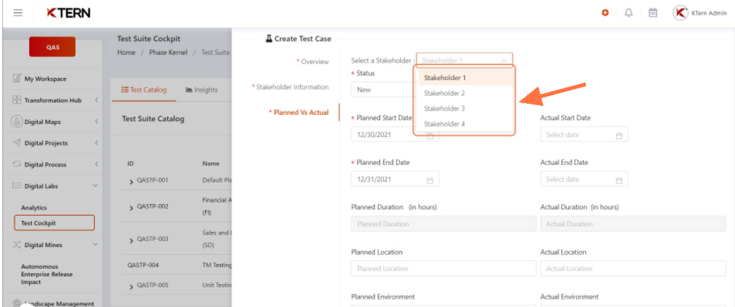This screenshot has height=307, width=735.
Task: Click the Digital Maps drop icon
Action: click(17, 122)
